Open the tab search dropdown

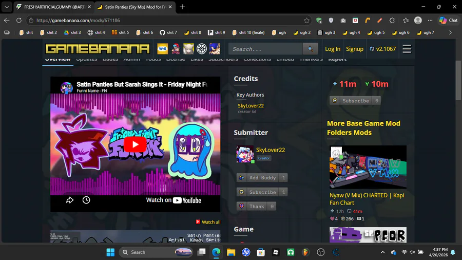[x=7, y=7]
